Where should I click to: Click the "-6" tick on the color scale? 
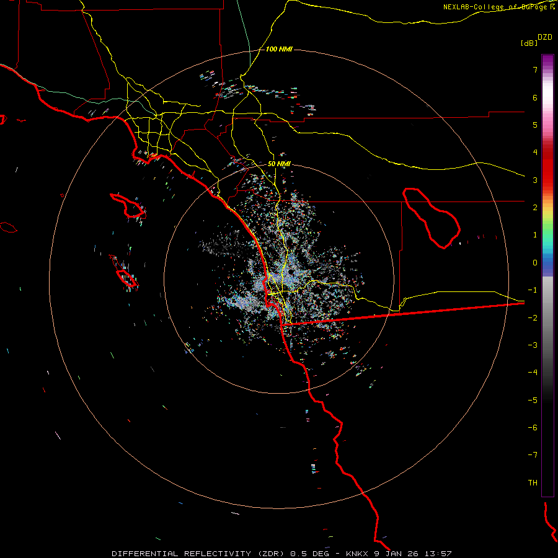533,428
